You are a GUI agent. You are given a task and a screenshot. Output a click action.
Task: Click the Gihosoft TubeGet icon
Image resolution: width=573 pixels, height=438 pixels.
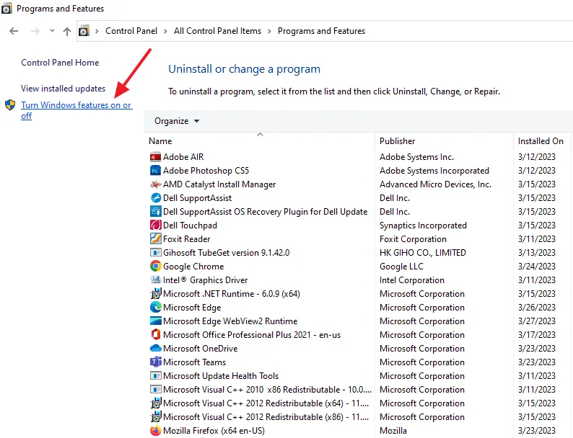point(155,253)
